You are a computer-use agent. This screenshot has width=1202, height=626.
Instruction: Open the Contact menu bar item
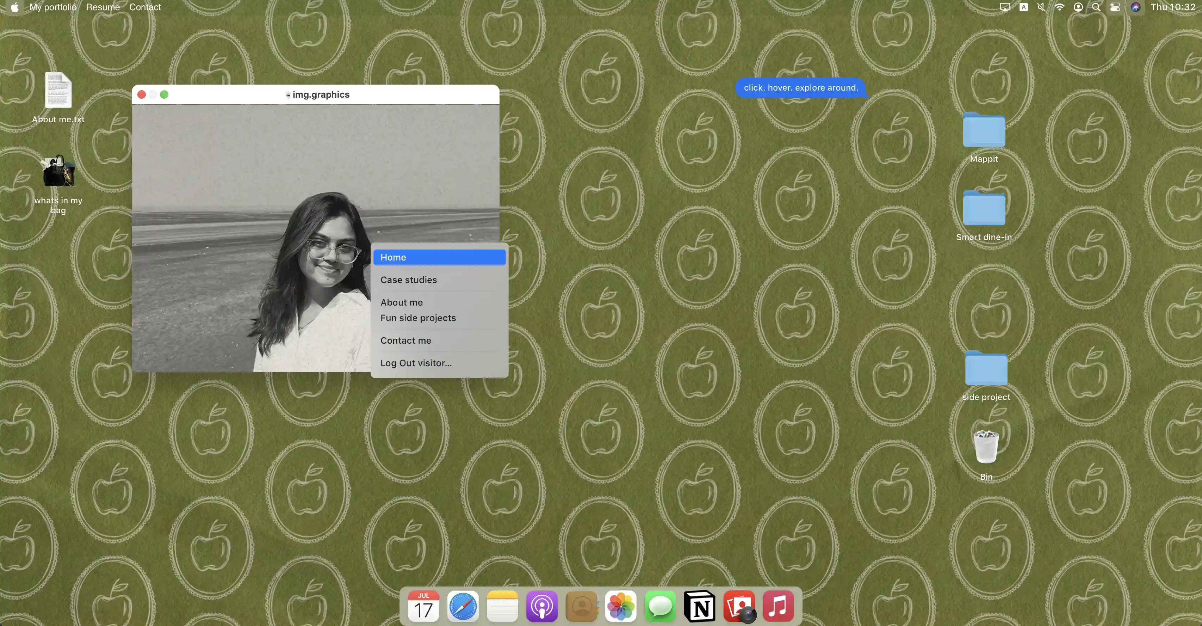click(x=145, y=7)
